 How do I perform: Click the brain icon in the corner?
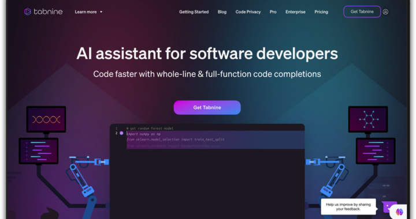(400, 212)
